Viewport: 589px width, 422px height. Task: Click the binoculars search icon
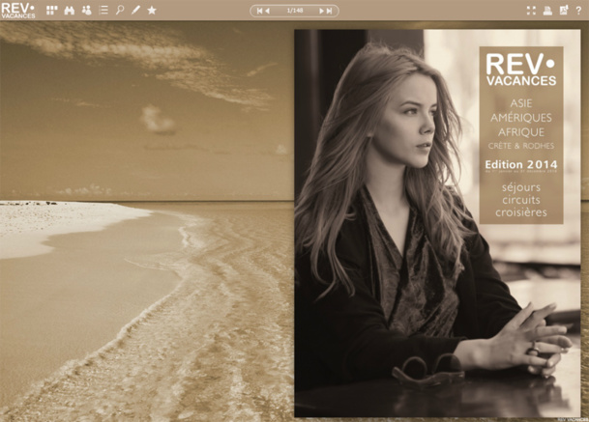coord(69,10)
